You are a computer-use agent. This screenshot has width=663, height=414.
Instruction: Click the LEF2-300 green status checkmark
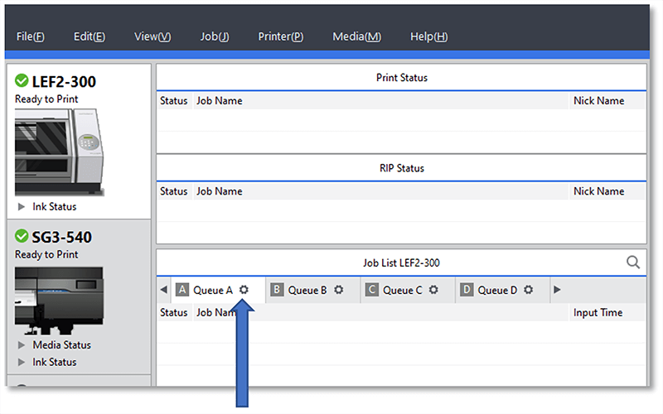pos(22,81)
